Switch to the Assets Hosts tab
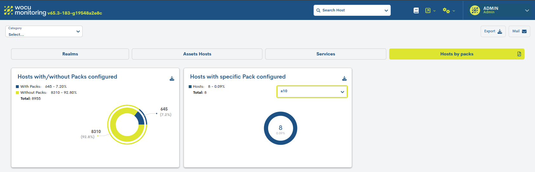Screen dimensions: 535x172 197,54
